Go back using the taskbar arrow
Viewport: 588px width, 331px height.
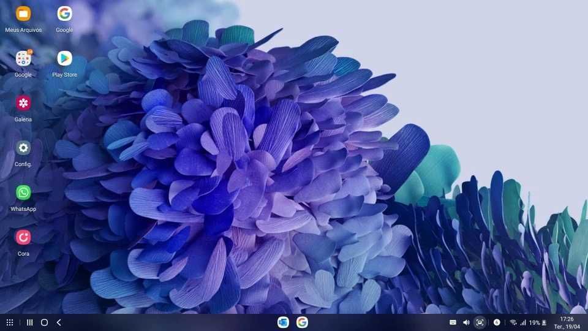pyautogui.click(x=59, y=322)
